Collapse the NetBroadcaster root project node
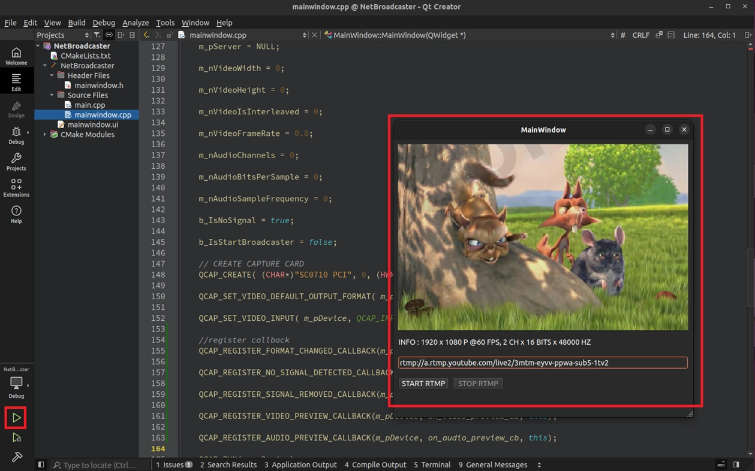 [38, 46]
